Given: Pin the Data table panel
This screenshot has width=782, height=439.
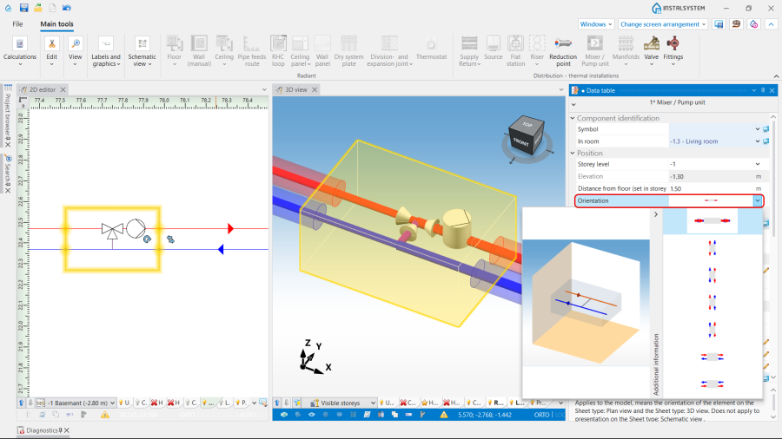Looking at the screenshot, I should tap(763, 90).
